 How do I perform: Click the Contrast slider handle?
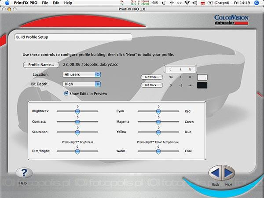tap(77, 122)
